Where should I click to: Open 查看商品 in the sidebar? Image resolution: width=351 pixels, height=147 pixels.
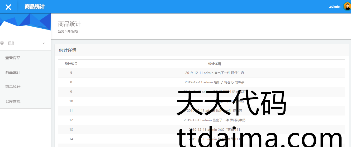click(13, 58)
